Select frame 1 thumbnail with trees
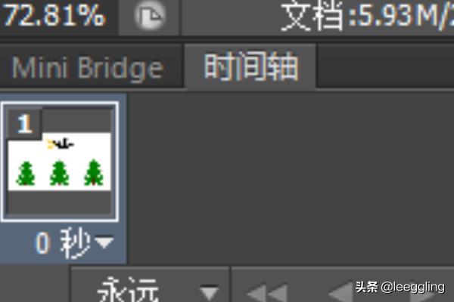Viewport: 454px width, 302px height. point(60,162)
